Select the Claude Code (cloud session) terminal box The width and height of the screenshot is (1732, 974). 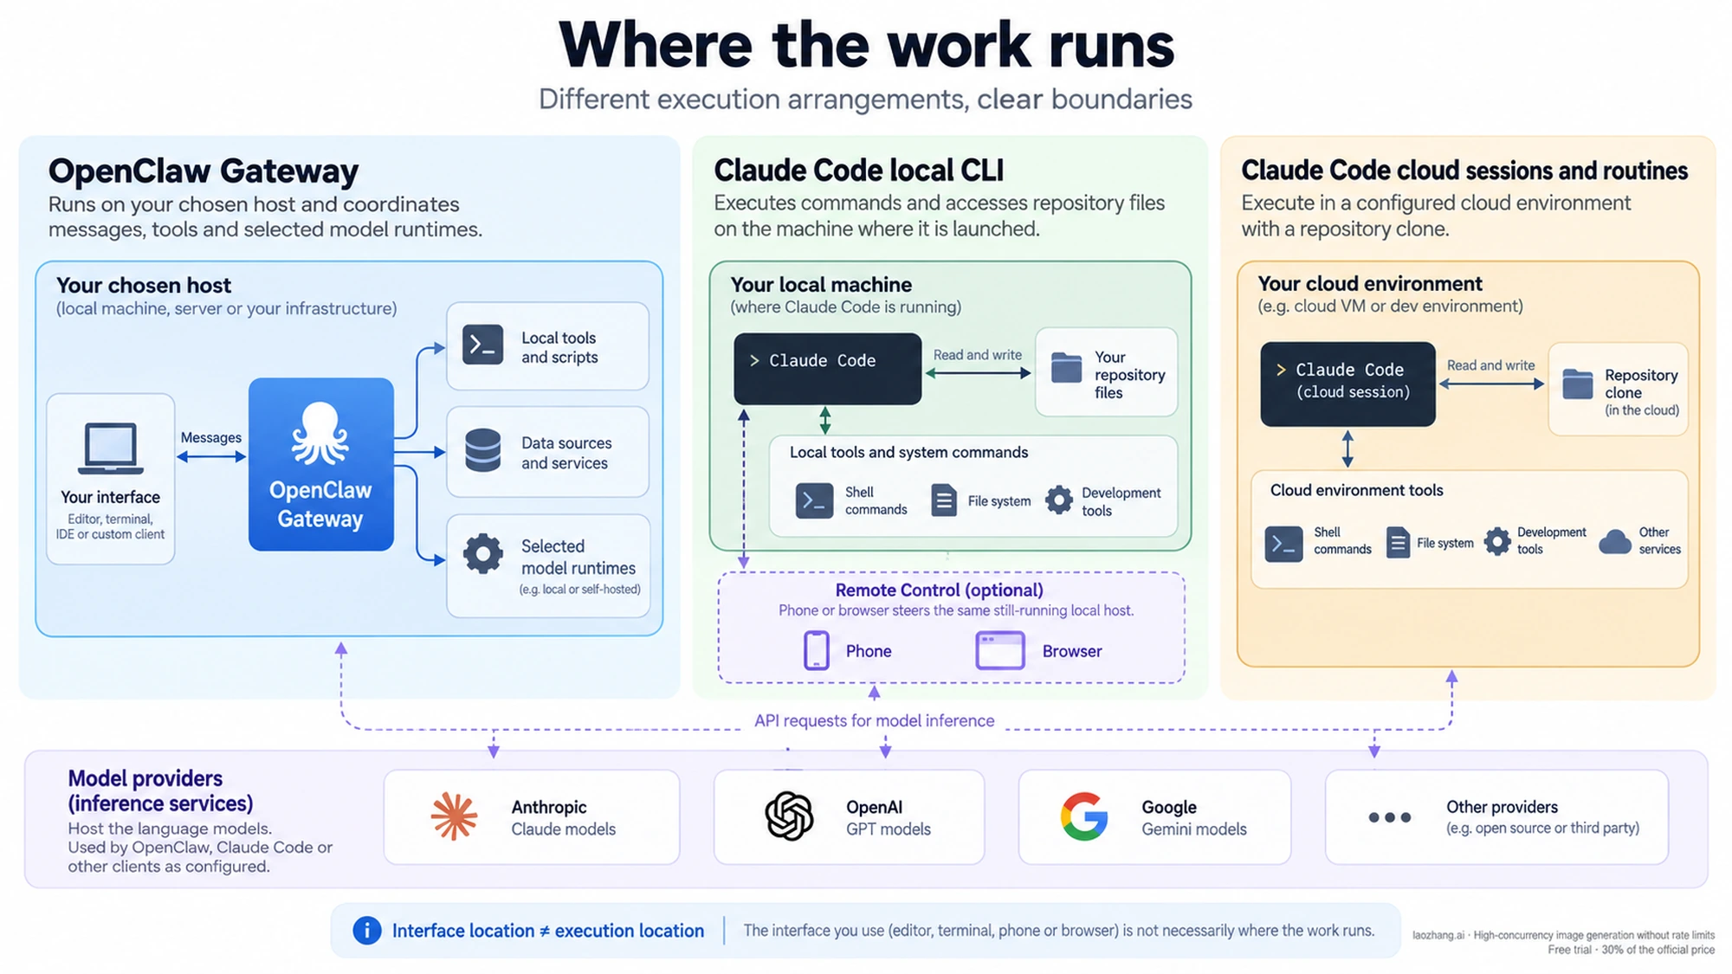1347,384
